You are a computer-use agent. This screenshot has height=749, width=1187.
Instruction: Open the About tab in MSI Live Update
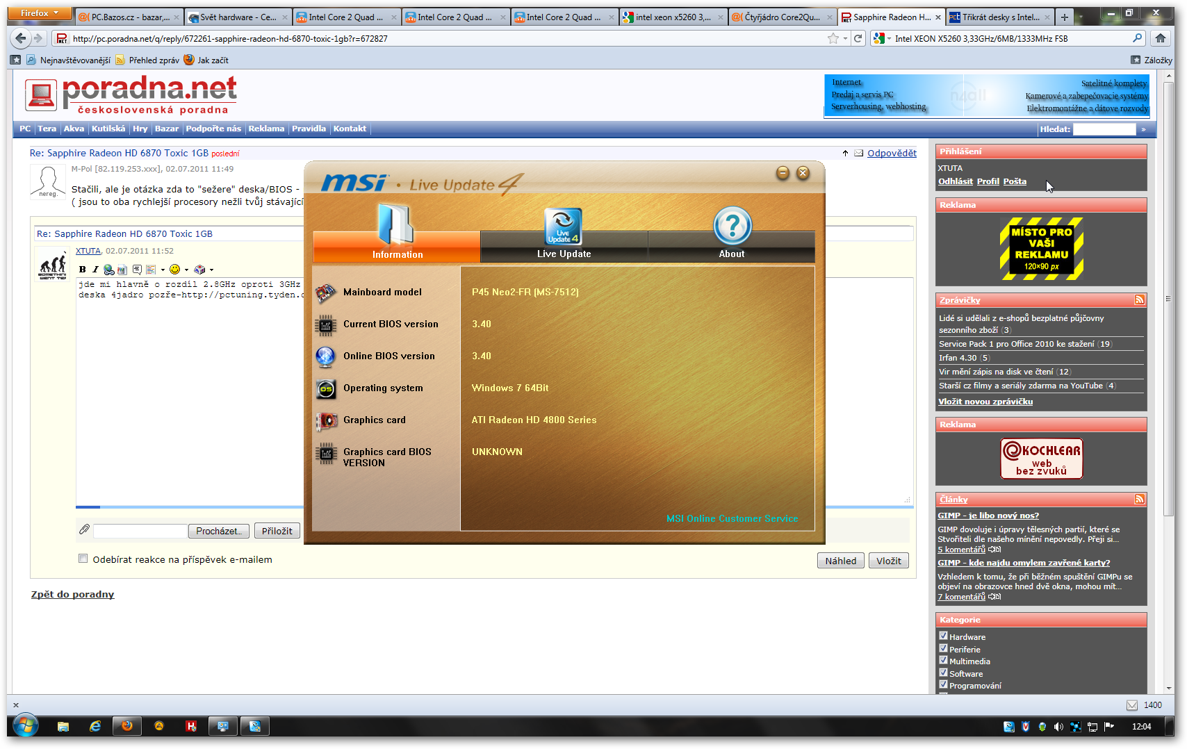731,247
